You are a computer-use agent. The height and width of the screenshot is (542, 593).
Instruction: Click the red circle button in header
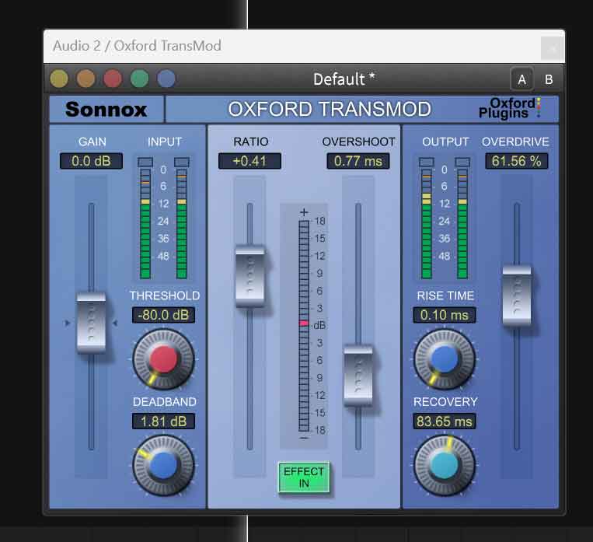pyautogui.click(x=113, y=79)
